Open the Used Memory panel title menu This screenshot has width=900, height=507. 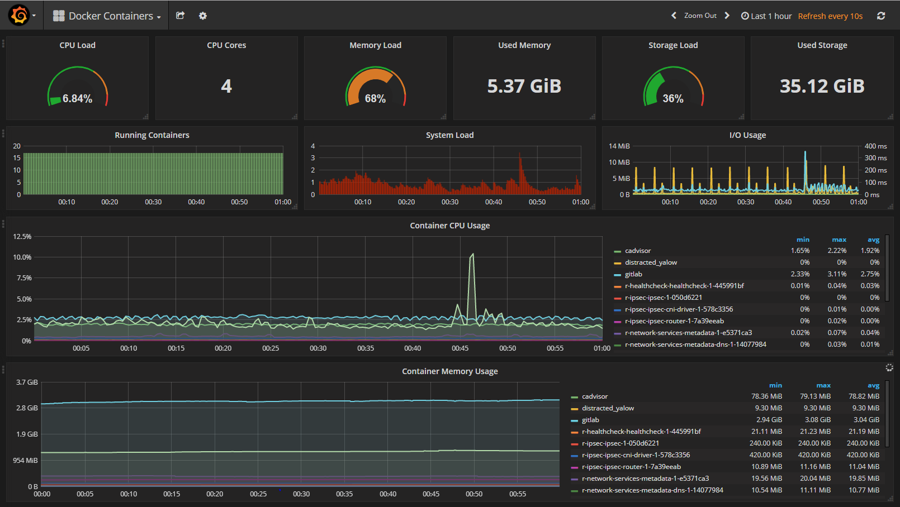pyautogui.click(x=524, y=45)
